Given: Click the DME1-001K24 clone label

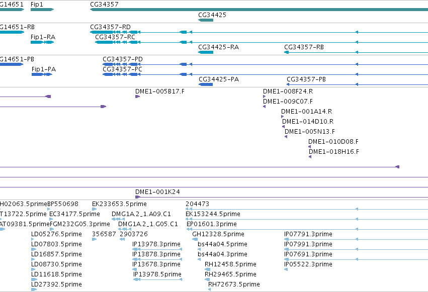Looking at the screenshot, I should [158, 192].
